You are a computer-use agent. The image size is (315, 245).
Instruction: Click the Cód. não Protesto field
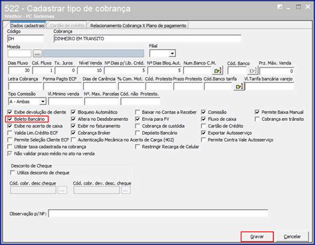point(140,102)
